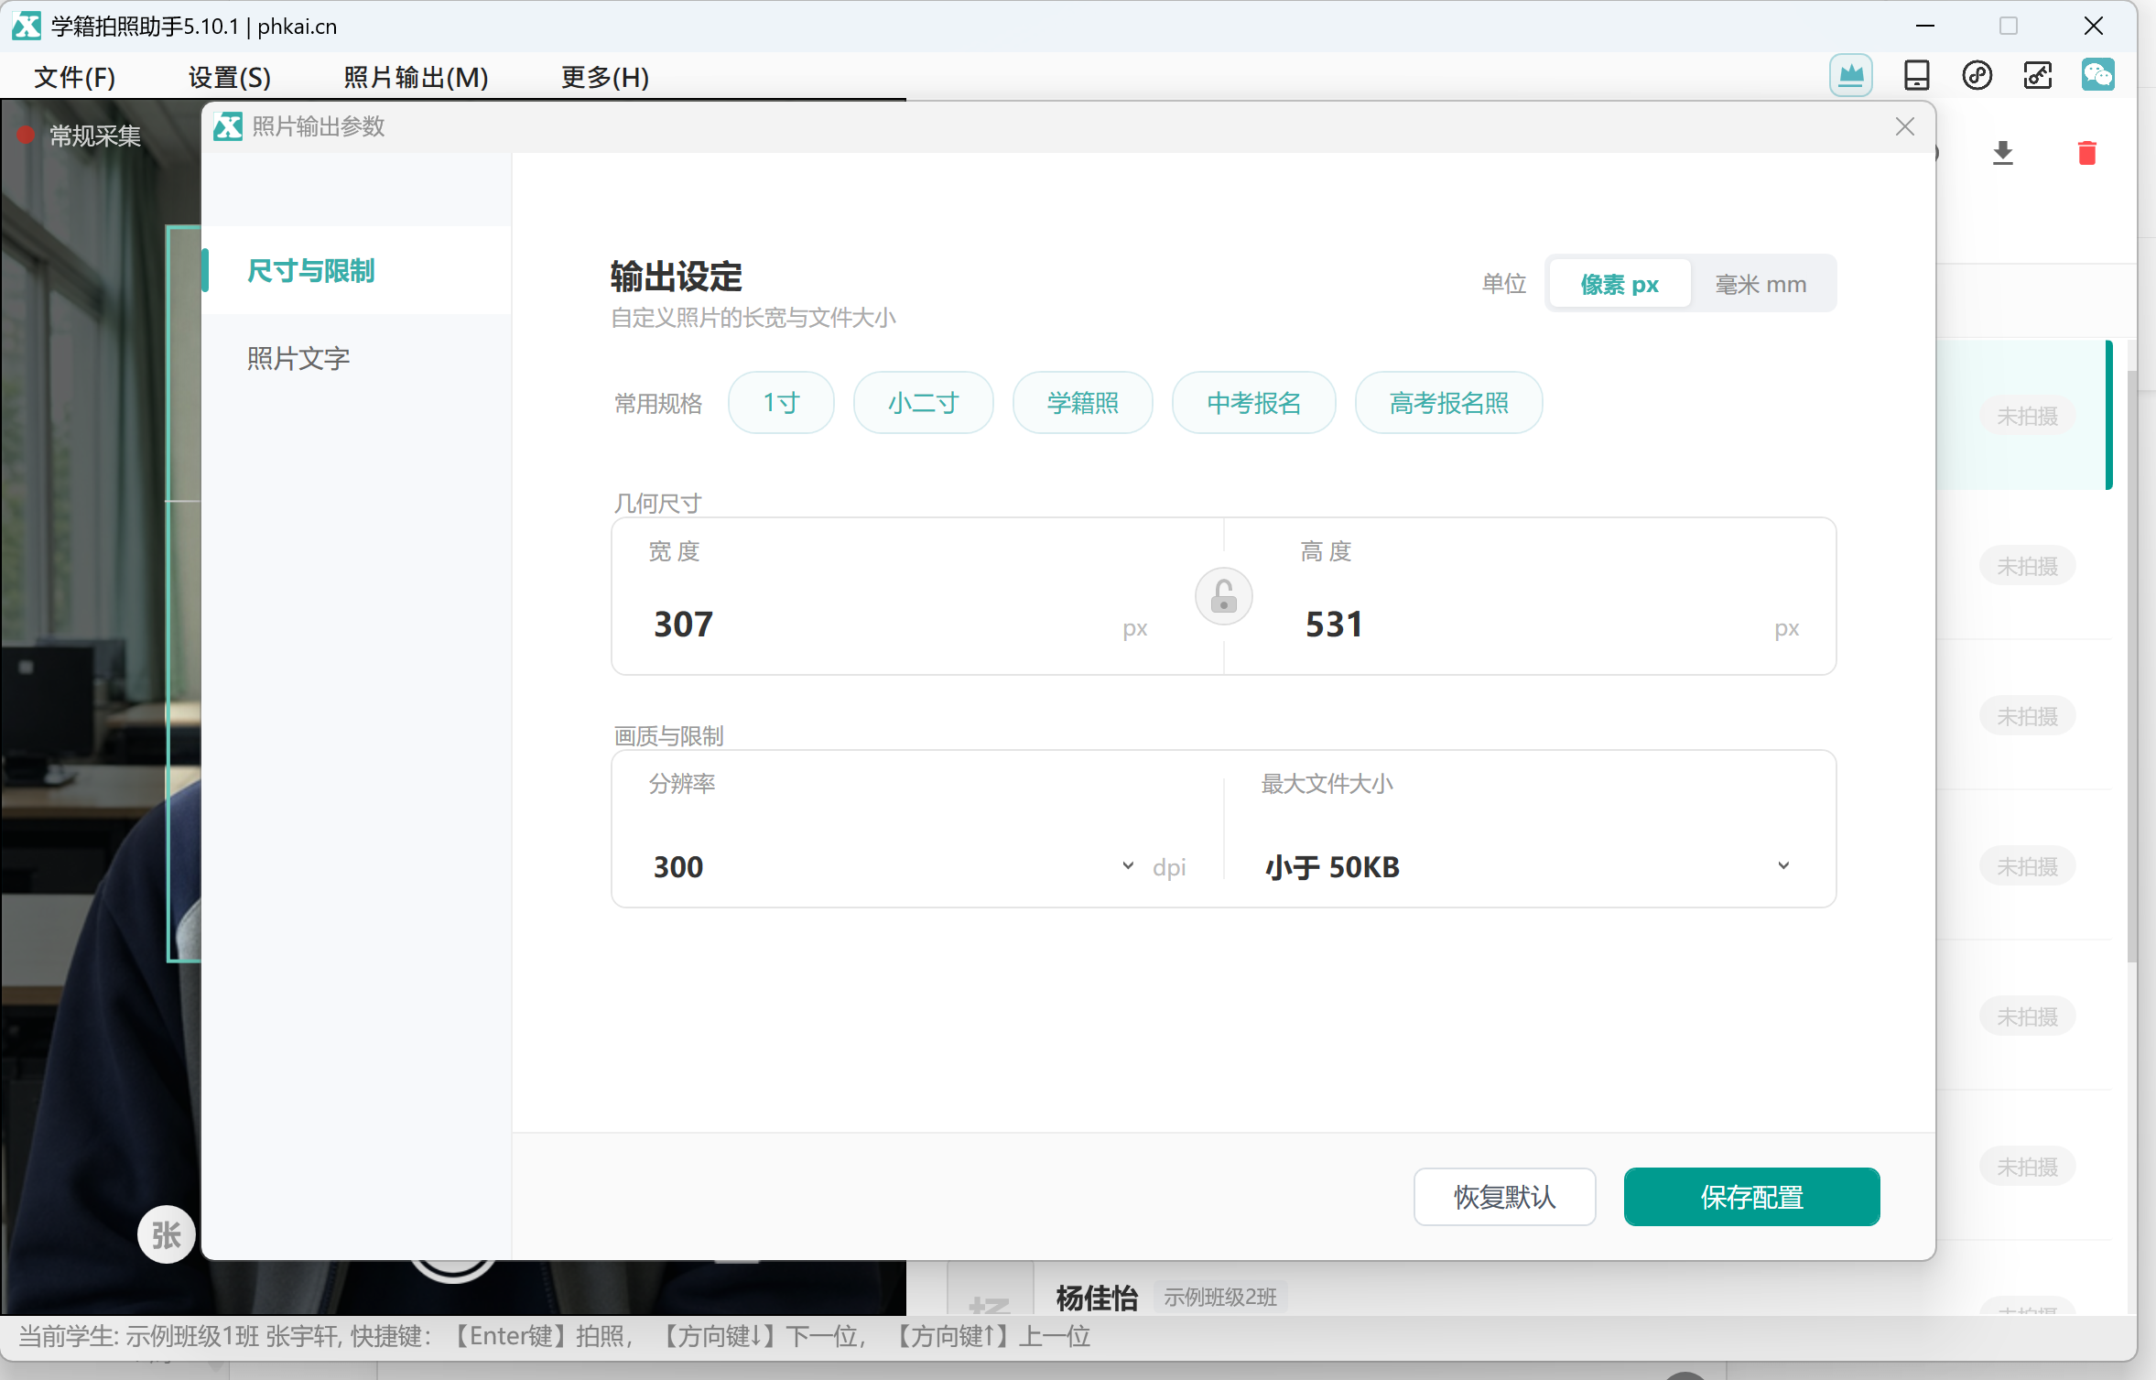The image size is (2156, 1380).
Task: Click the circular link icon in toolbar
Action: coord(1977,75)
